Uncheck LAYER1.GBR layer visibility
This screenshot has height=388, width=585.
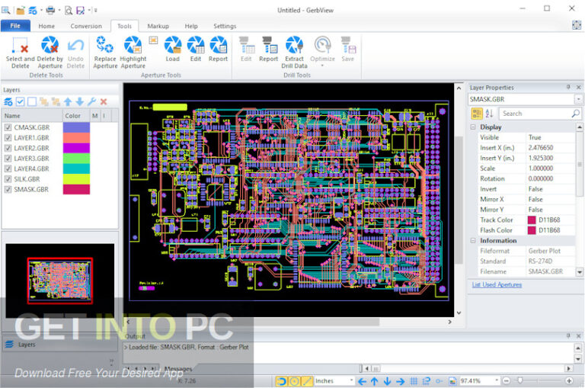click(8, 138)
